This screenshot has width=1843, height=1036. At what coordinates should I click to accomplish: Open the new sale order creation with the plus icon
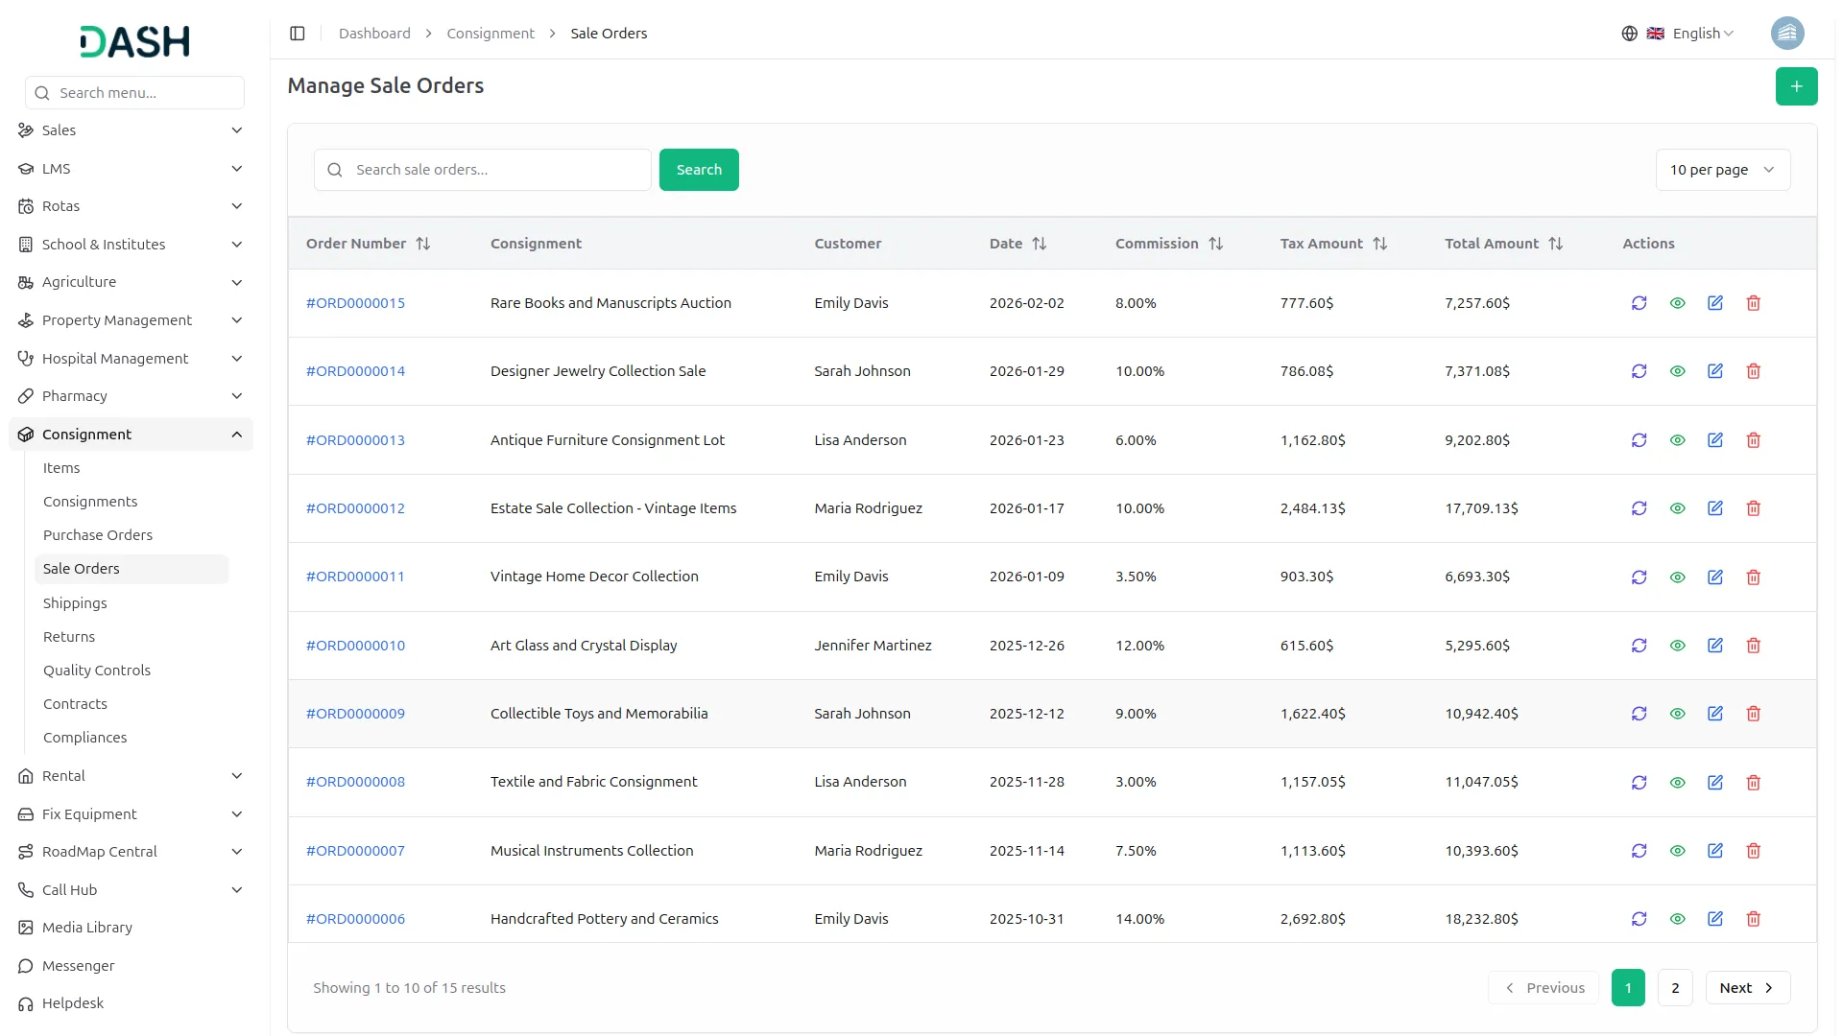(x=1796, y=85)
